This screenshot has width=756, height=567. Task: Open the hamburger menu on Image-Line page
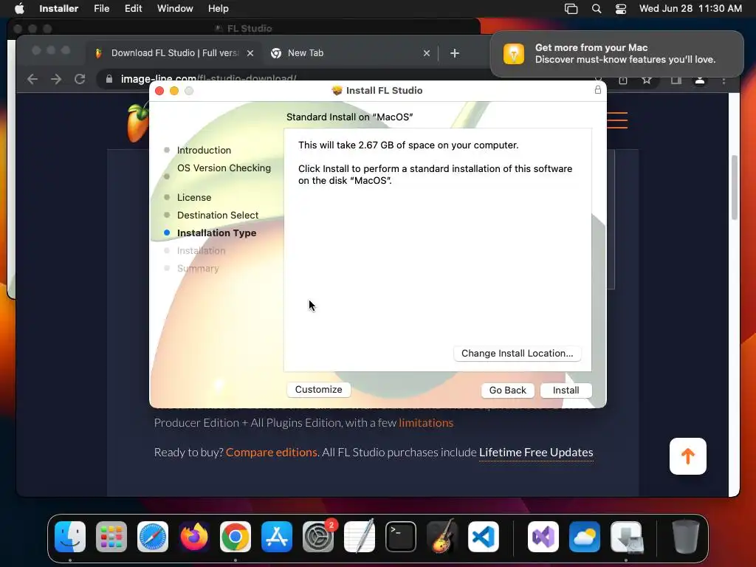coord(617,120)
